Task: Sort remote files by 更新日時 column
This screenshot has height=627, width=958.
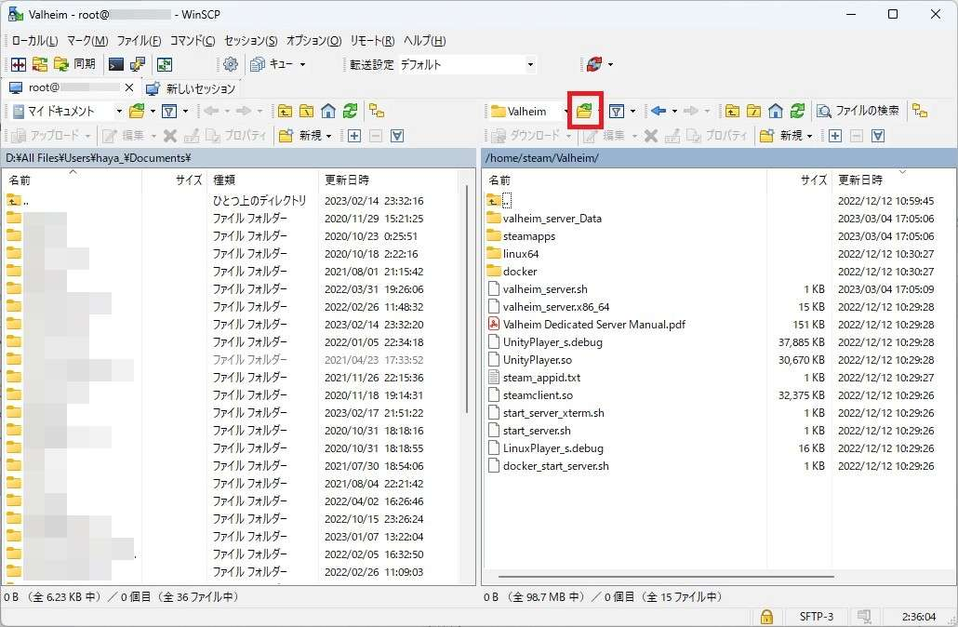Action: 892,180
